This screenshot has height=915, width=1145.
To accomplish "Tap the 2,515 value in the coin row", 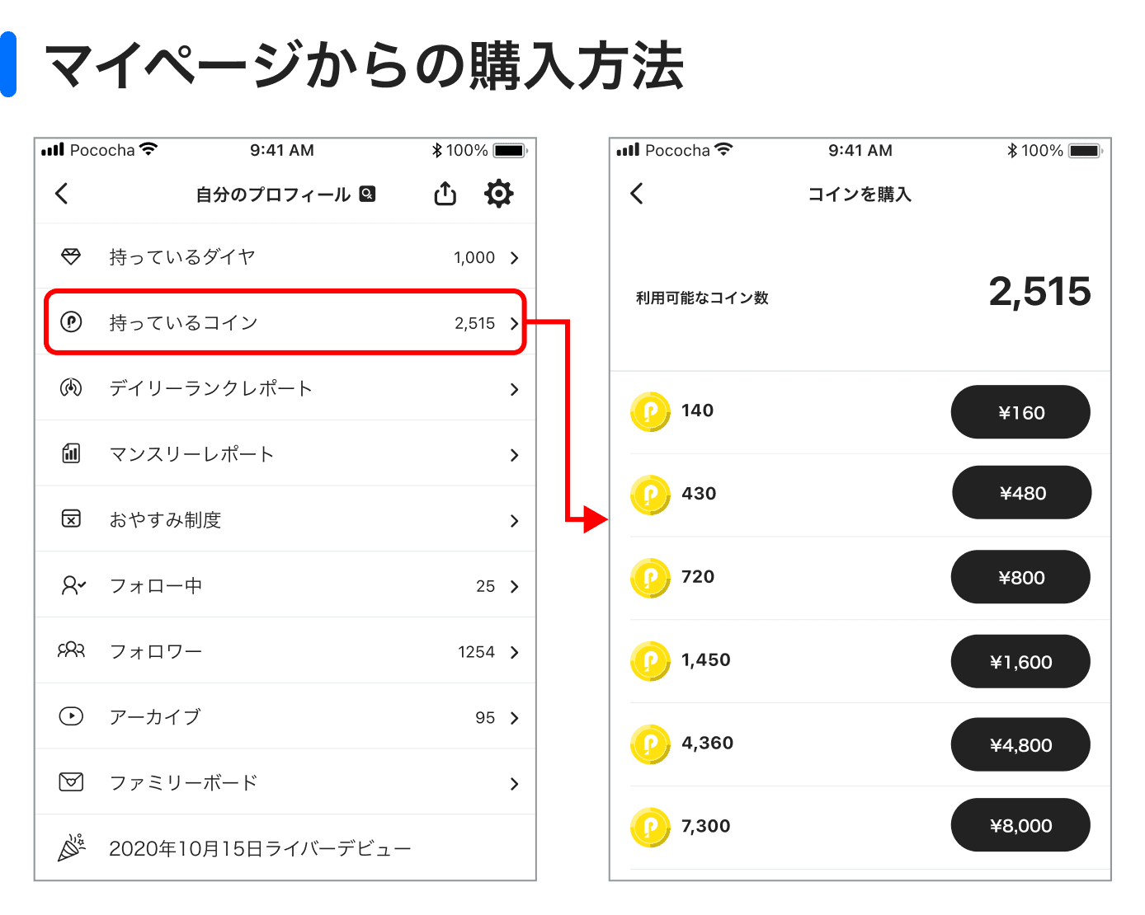I will pos(475,324).
